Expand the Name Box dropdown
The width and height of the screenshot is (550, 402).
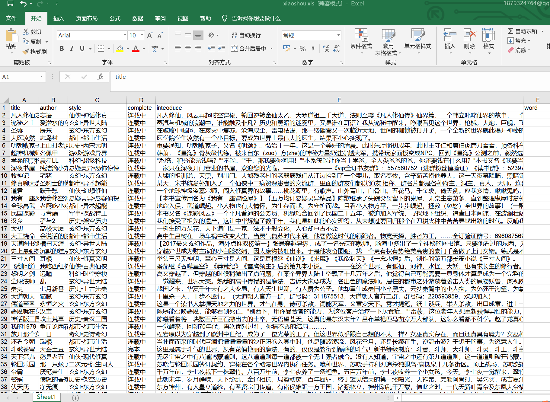(41, 77)
